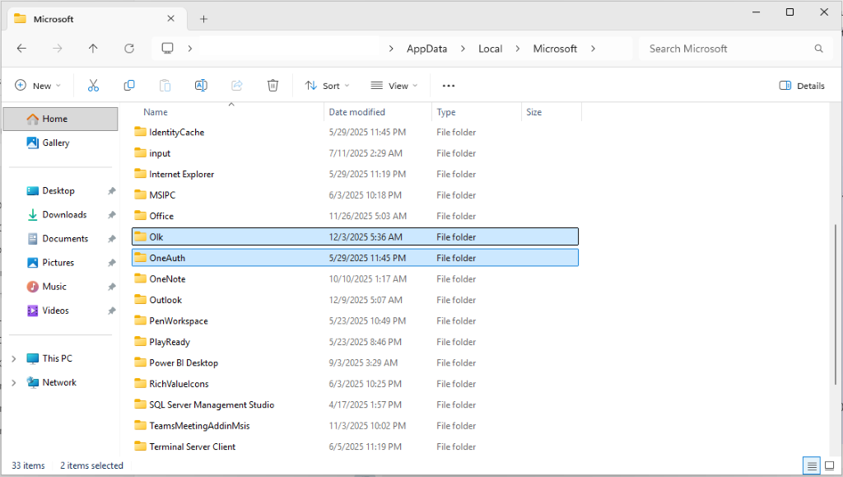Viewport: 843px width, 477px height.
Task: Sort by the Size column header
Action: [533, 112]
